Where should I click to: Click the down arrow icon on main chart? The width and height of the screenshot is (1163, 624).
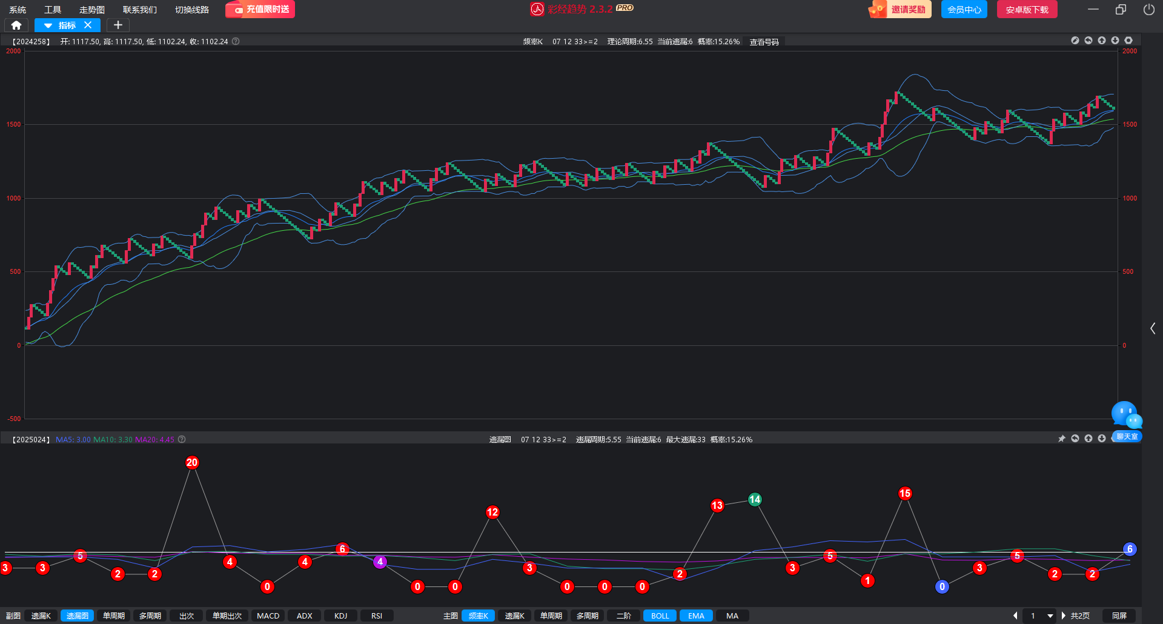(1115, 41)
